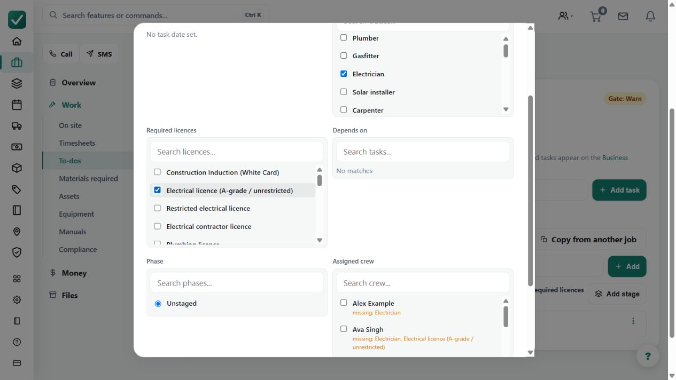Click the three-dot options menu icon
The height and width of the screenshot is (380, 676).
point(633,321)
